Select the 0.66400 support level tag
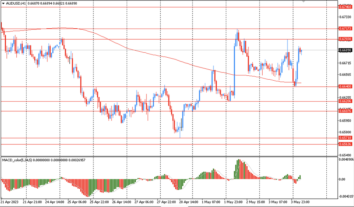The height and width of the screenshot is (207, 354). pyautogui.click(x=345, y=86)
